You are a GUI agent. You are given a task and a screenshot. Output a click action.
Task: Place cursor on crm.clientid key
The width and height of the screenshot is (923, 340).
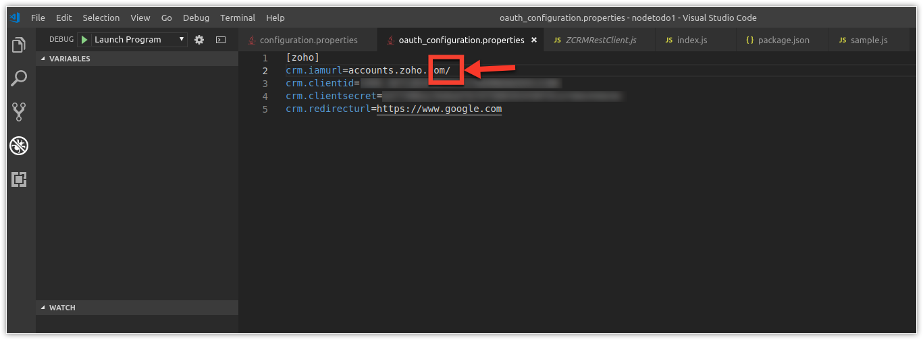pos(319,83)
